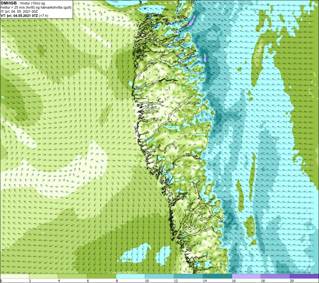Click the 2–4 m/s light green swatch

pos(43,276)
